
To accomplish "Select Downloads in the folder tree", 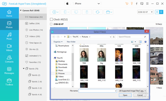I will coord(63,67).
